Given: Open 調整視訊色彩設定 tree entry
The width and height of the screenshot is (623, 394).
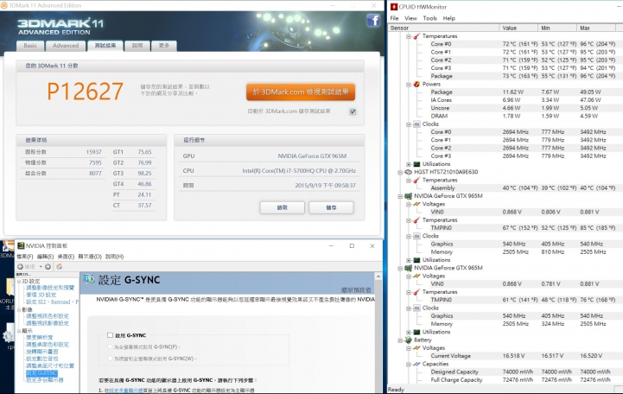Looking at the screenshot, I should point(48,316).
